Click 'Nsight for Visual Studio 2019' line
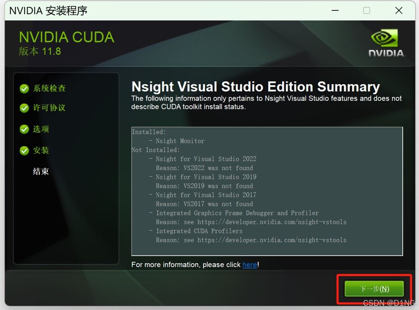The image size is (419, 310). 206,177
